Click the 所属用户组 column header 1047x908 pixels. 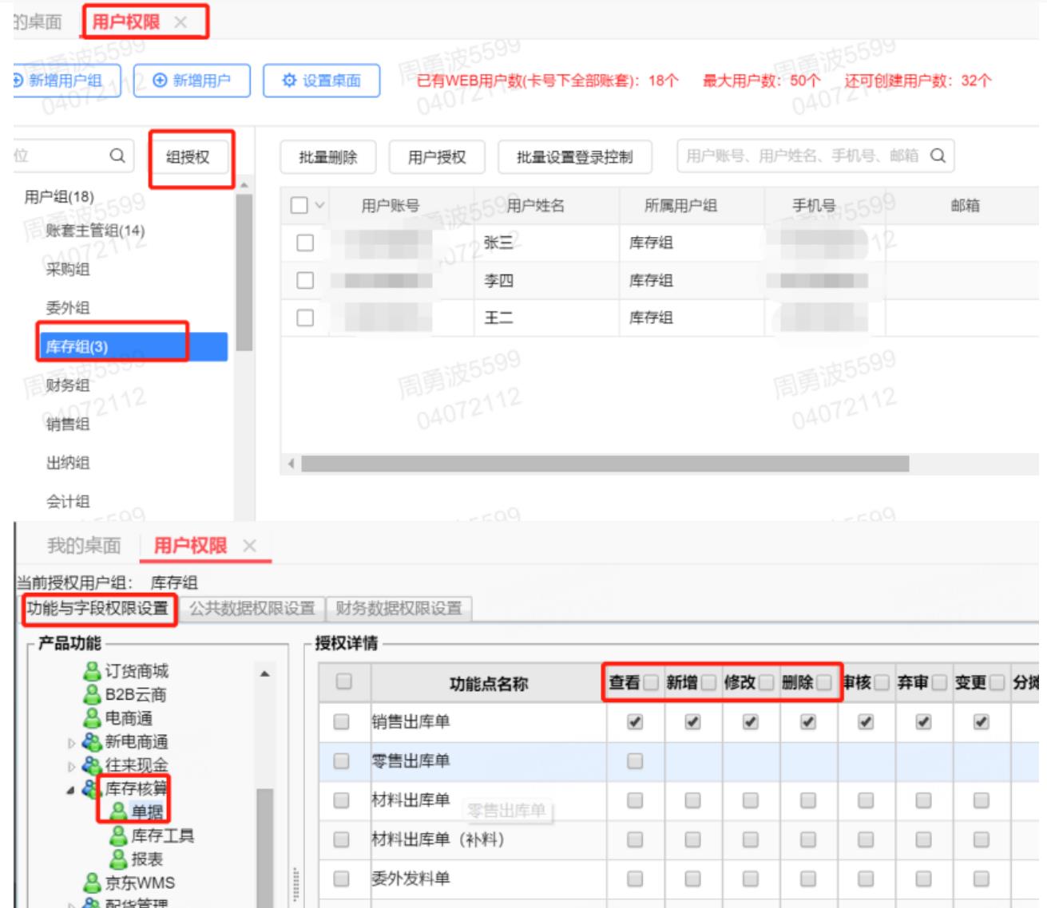pyautogui.click(x=680, y=206)
